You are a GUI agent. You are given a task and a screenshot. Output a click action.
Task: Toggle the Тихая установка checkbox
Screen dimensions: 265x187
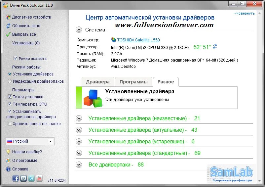click(10, 97)
